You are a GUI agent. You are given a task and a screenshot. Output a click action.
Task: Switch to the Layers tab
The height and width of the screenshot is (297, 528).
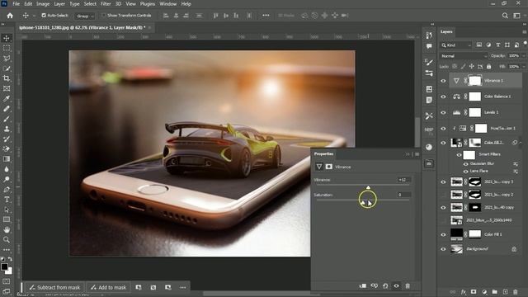point(446,31)
